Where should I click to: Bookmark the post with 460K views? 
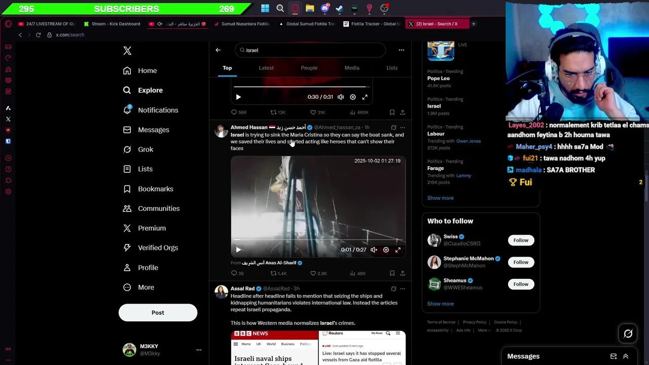coord(392,113)
